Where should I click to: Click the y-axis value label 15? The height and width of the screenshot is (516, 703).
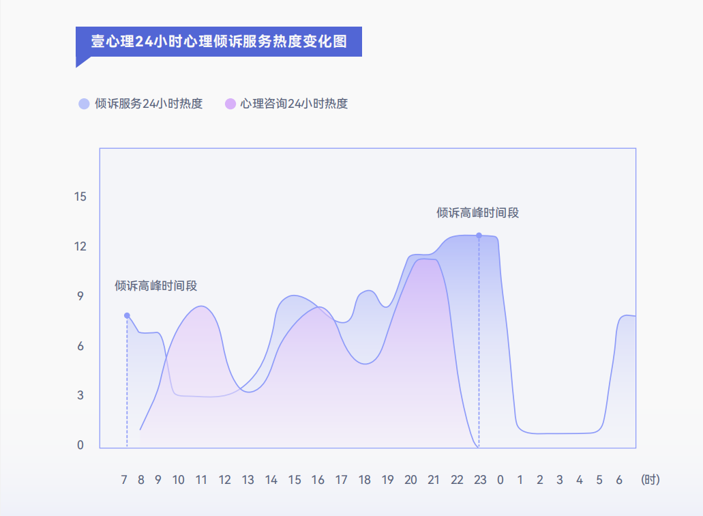pyautogui.click(x=80, y=197)
